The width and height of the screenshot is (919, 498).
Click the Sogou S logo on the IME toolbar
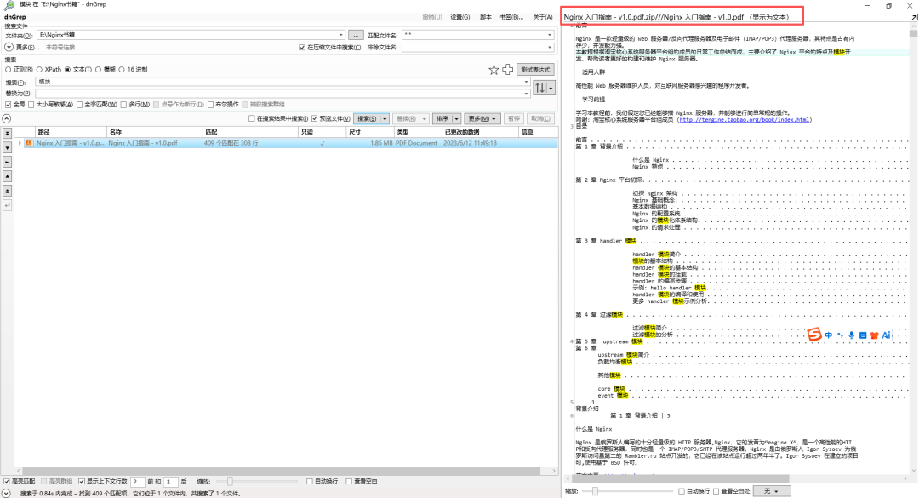coord(814,335)
